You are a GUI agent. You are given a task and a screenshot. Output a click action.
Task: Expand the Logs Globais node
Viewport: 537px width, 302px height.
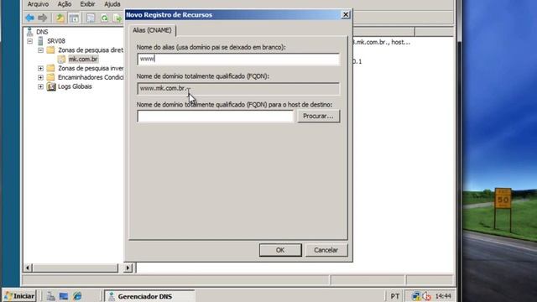pos(40,87)
